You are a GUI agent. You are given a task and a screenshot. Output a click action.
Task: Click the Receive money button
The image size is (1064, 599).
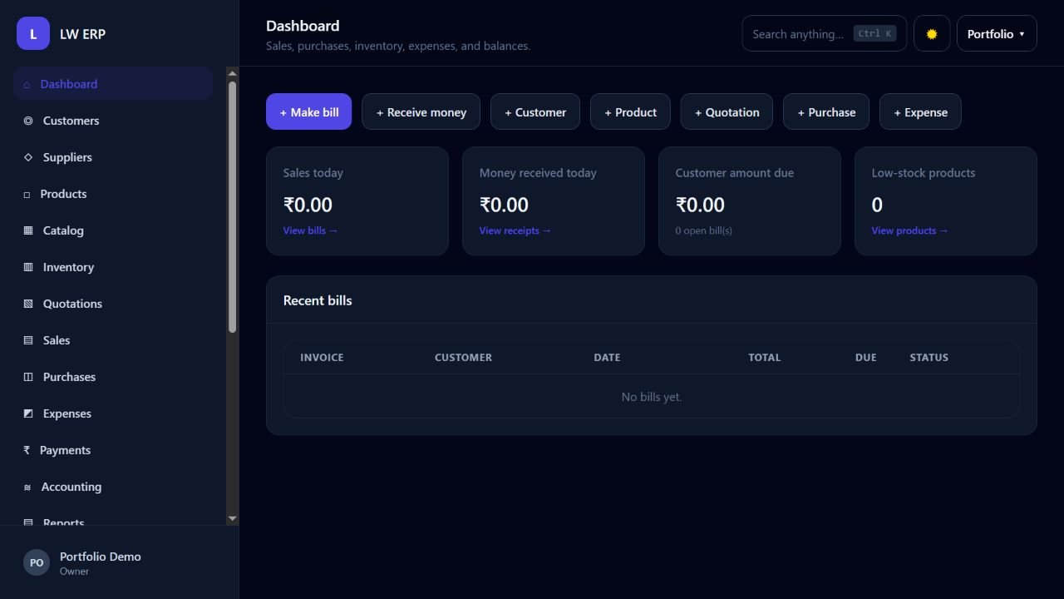click(421, 111)
